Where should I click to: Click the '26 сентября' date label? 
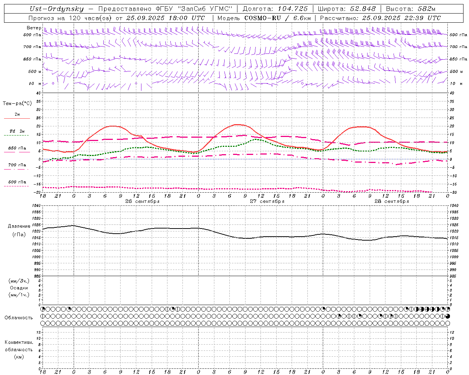(142, 201)
